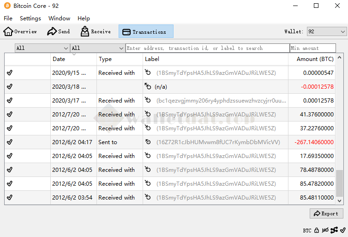This screenshot has height=237, width=348.
Task: Click the scroll down arrow of the transaction list
Action: (340, 201)
